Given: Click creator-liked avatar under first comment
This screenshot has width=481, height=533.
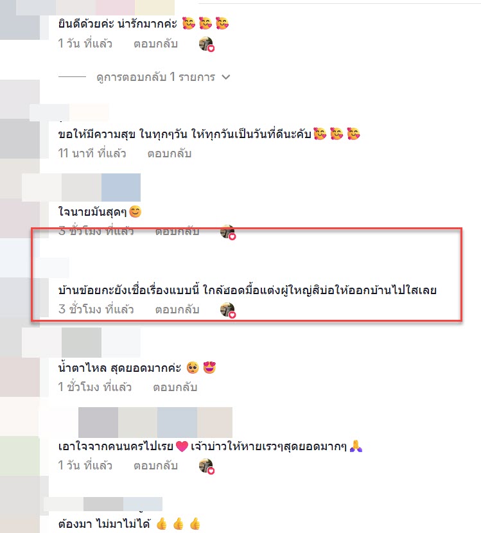Looking at the screenshot, I should (206, 44).
